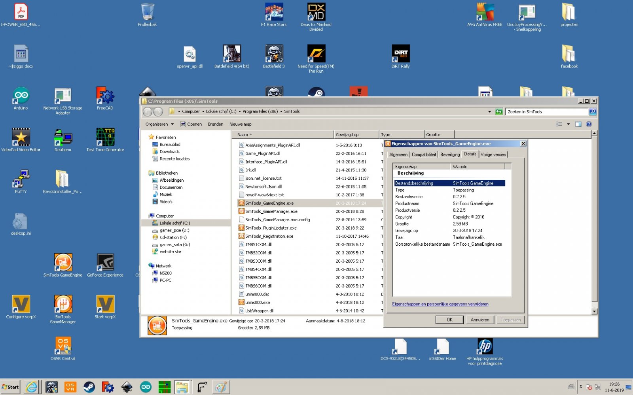Open the Arduino desktop shortcut

tap(21, 99)
